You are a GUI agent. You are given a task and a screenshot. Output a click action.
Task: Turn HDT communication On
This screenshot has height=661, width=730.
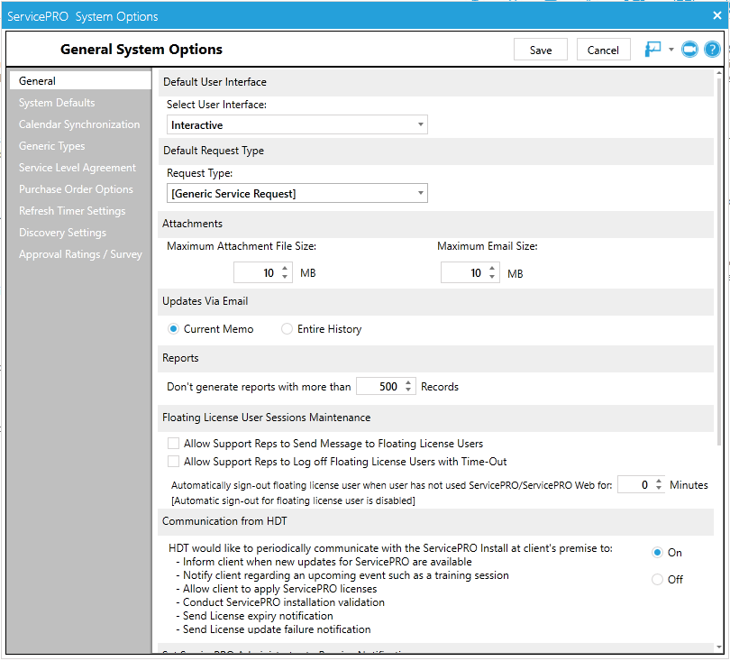[x=657, y=553]
